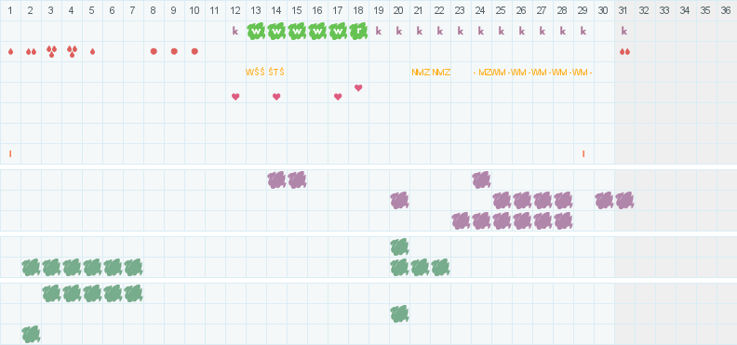
Task: Select the greyed day 33 column header
Action: (x=665, y=10)
